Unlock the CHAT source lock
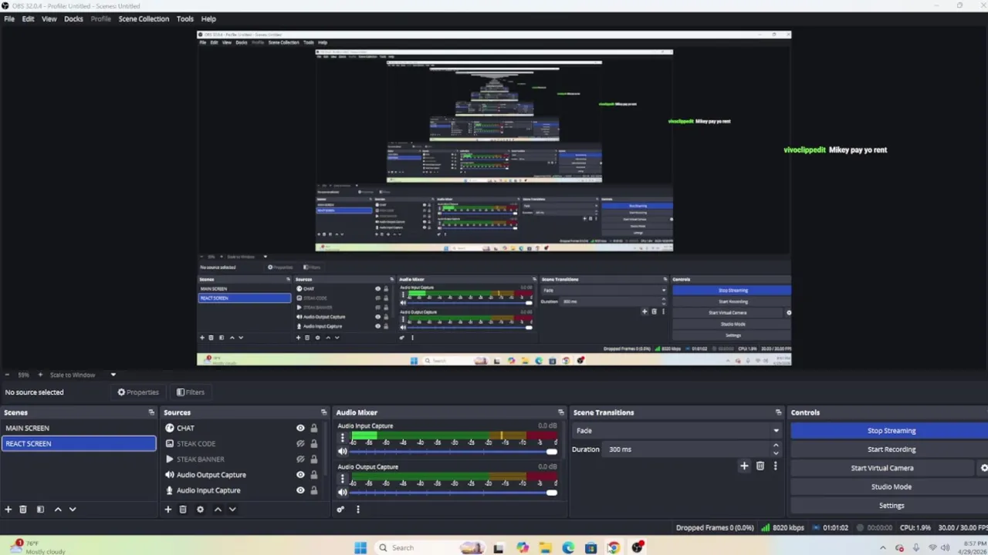The height and width of the screenshot is (555, 988). pyautogui.click(x=313, y=428)
